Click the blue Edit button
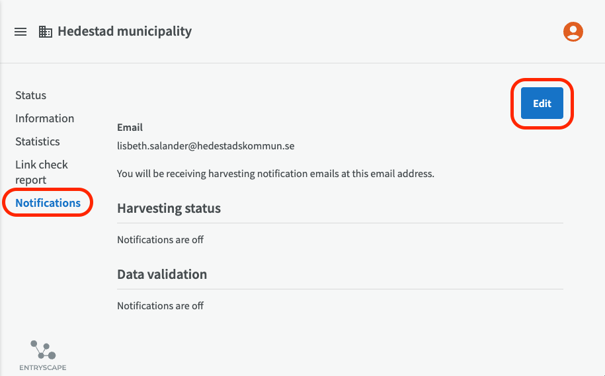The width and height of the screenshot is (605, 376). (542, 103)
